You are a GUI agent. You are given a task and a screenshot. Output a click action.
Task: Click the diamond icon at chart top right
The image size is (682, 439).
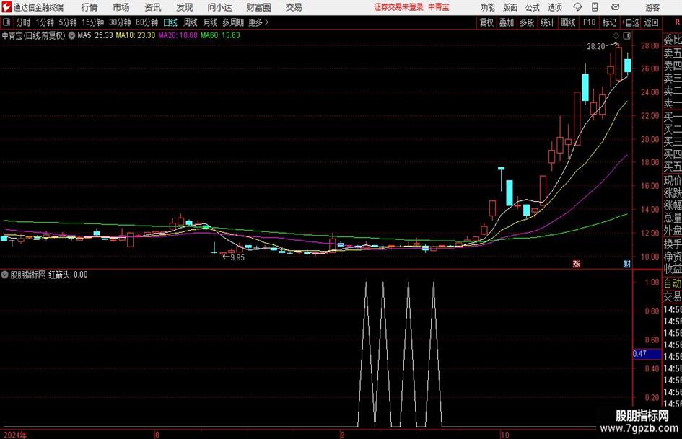click(616, 35)
